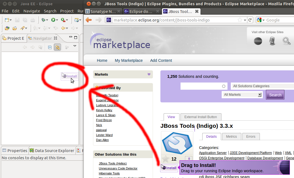Open the Back history dropdown arrow in Eclipse
Screen dimensions: 294x178
(x=67, y=28)
